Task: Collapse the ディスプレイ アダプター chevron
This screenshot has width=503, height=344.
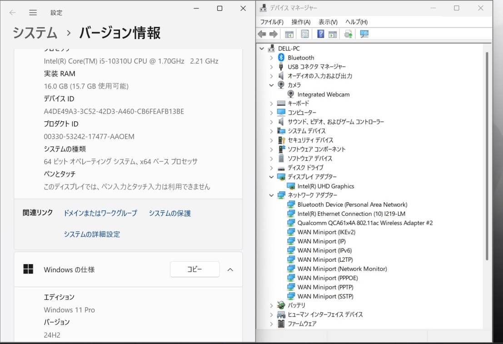Action: coord(271,177)
